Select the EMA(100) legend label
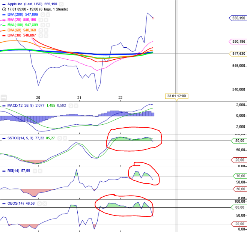 coord(15,25)
